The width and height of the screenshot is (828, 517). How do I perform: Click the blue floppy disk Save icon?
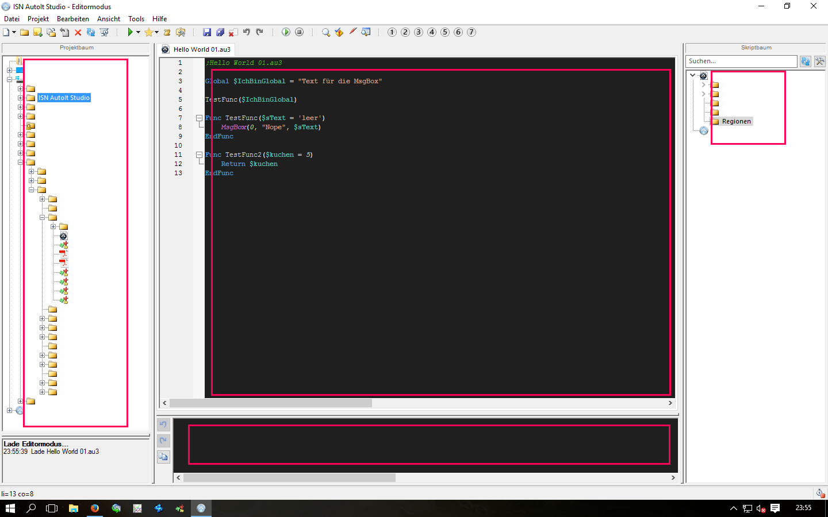(207, 32)
